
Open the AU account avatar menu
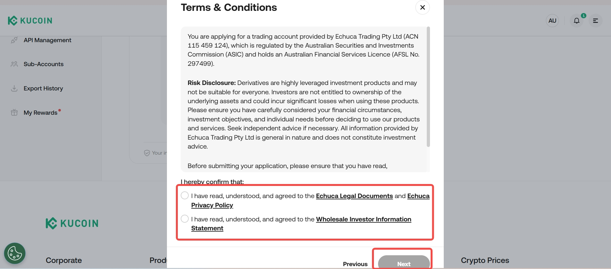point(552,21)
